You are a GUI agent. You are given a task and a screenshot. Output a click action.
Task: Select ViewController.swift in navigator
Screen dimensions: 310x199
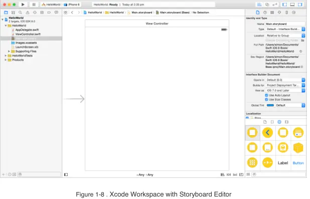point(28,34)
